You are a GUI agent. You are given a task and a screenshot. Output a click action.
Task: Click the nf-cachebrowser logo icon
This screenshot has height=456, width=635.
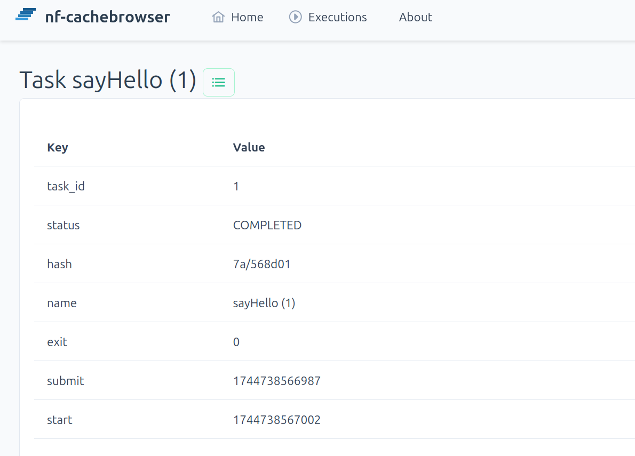click(x=26, y=14)
